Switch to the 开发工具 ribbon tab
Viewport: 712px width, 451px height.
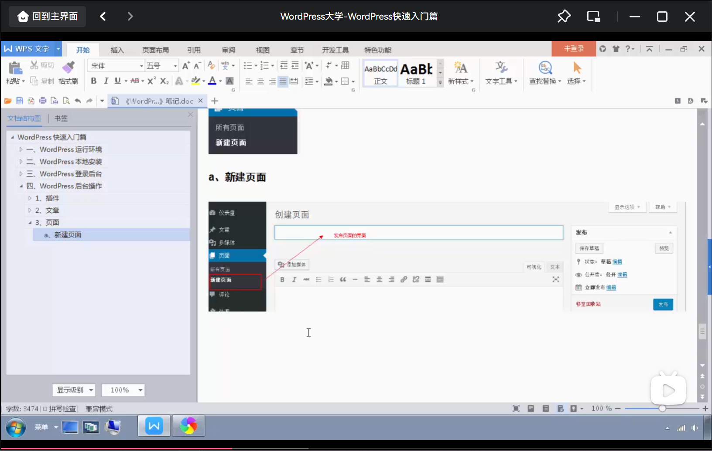click(335, 50)
